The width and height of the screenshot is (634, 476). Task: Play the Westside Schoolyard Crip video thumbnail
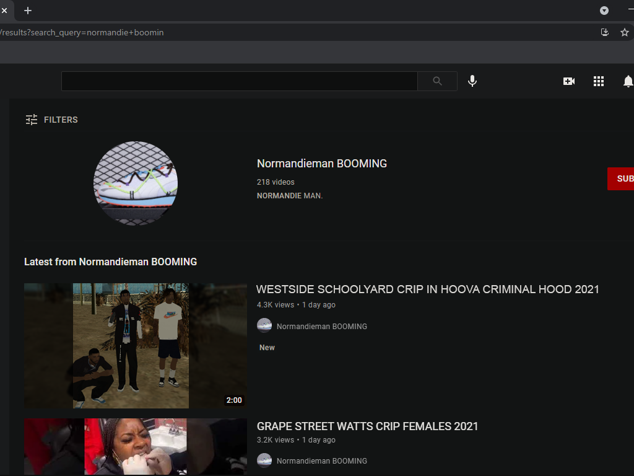(x=136, y=346)
